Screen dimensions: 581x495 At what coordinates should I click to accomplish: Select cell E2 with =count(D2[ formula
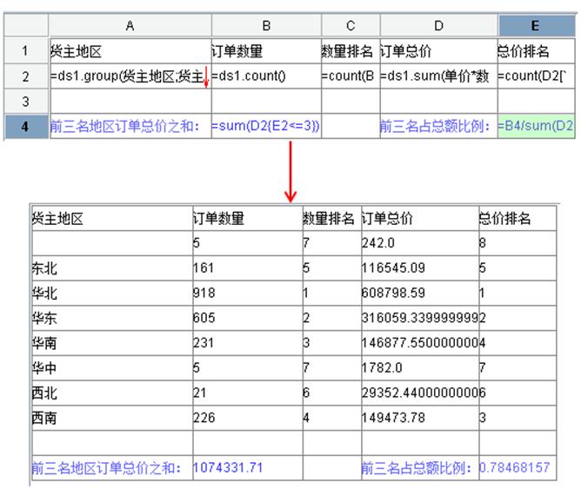pos(536,76)
